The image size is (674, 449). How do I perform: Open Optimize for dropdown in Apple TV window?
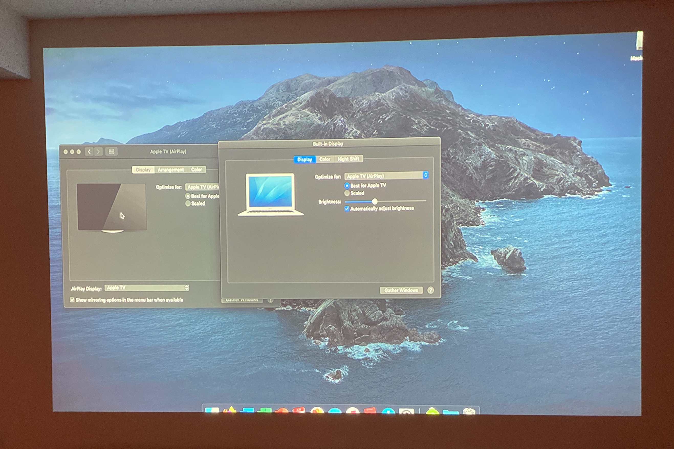click(202, 187)
